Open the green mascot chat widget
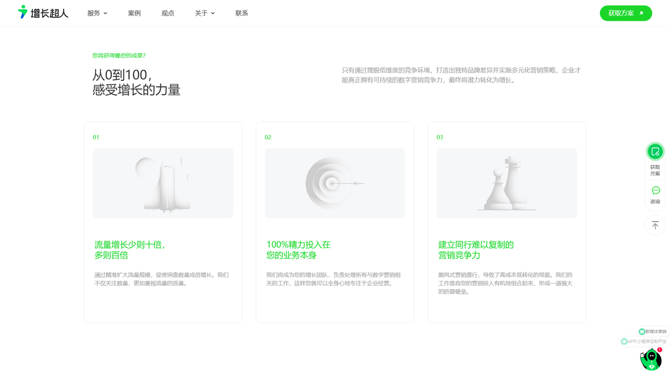The height and width of the screenshot is (376, 670). point(651,360)
